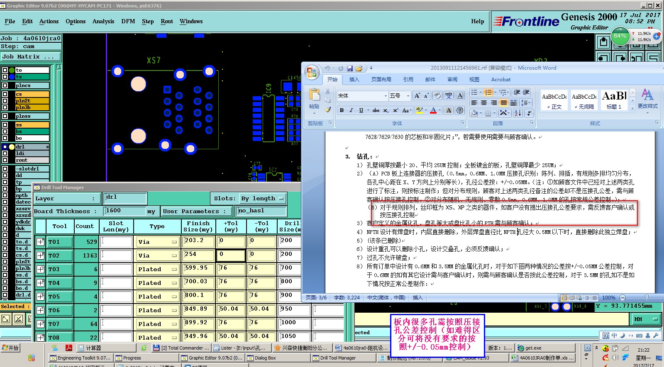This screenshot has width=664, height=367.
Task: Click the decrease indent icon
Action: click(517, 92)
